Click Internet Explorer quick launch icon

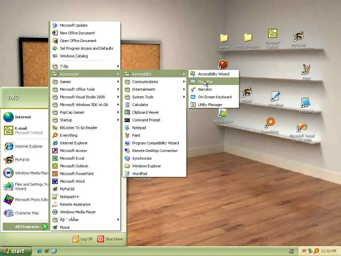[x=39, y=251]
